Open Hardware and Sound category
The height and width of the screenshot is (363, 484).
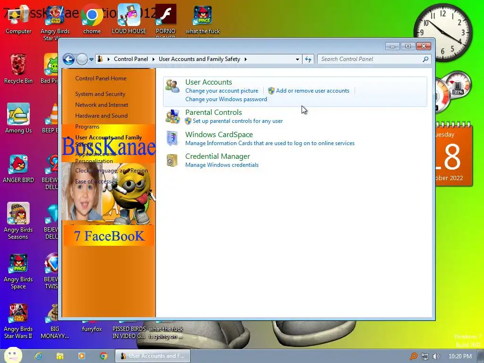coord(101,116)
